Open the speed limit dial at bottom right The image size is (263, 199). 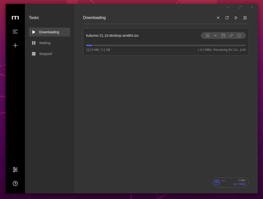pyautogui.click(x=217, y=182)
